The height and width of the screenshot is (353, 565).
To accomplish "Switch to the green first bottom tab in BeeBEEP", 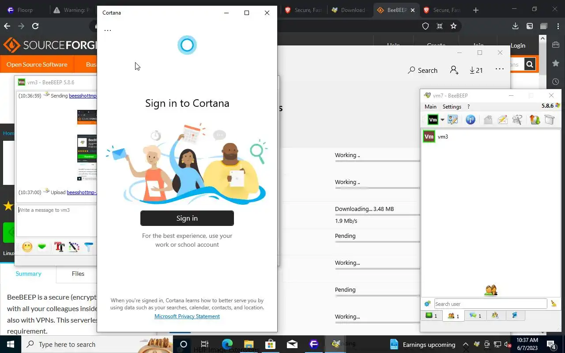I will (431, 315).
